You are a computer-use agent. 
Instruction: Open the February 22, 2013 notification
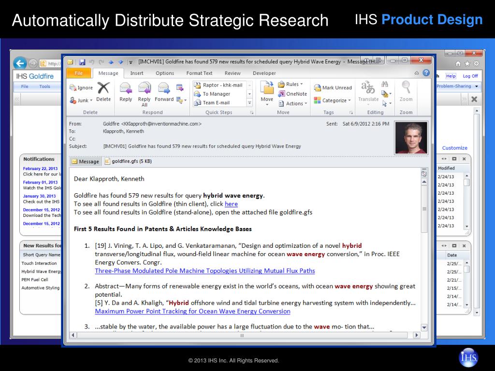pos(40,169)
